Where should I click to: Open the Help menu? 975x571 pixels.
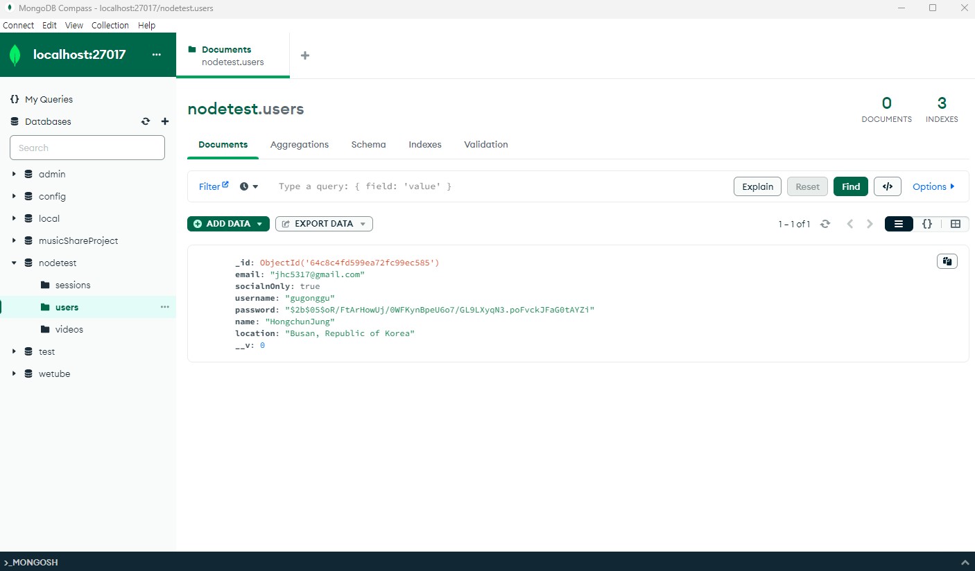pos(147,25)
